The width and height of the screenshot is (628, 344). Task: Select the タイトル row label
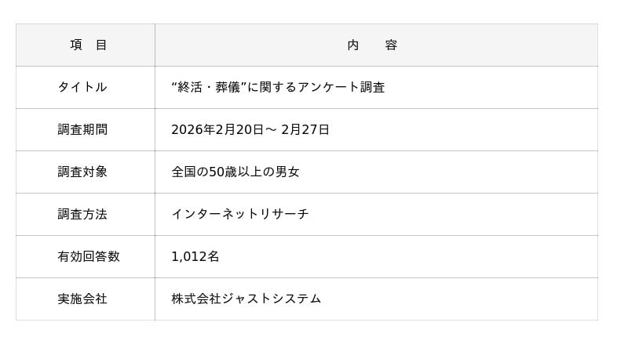(x=82, y=87)
